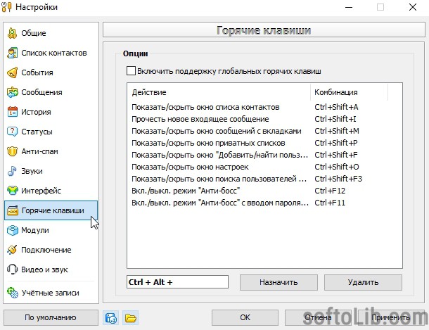This screenshot has height=330, width=429.
Task: Go to Подключение settings
Action: pos(51,250)
